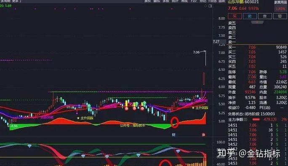Click the 交易状态 闭市阶段 status line
Viewport: 288px width, 166px height.
(251, 114)
